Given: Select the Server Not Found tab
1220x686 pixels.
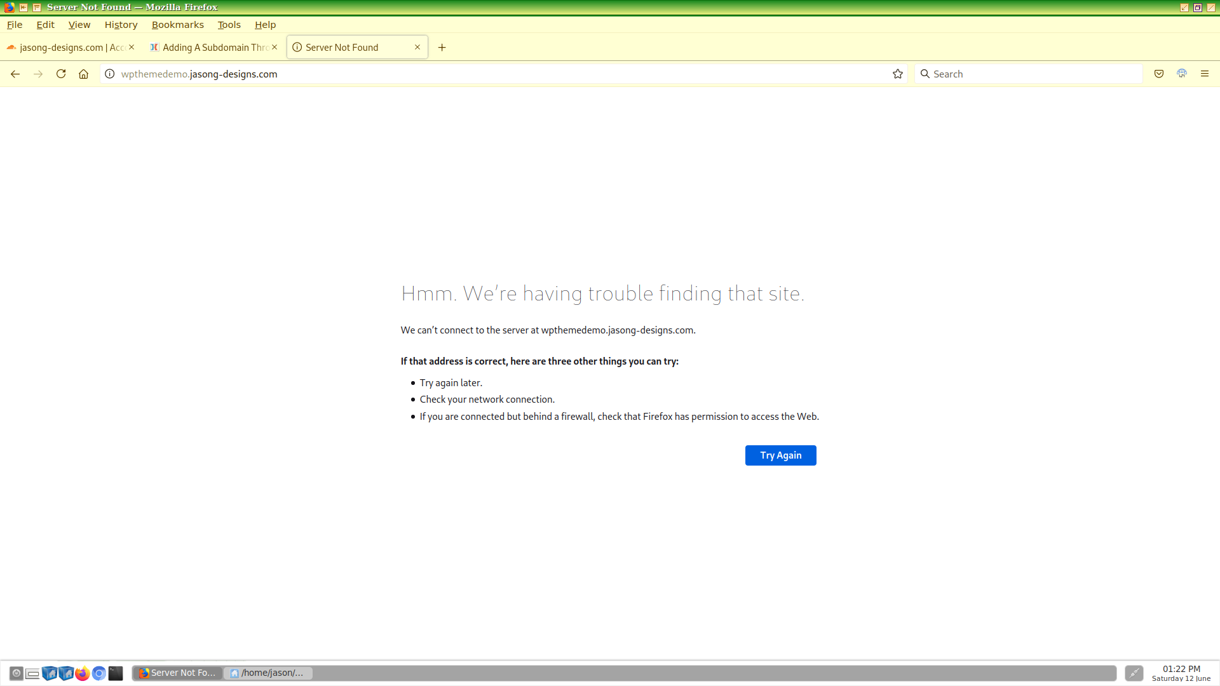Looking at the screenshot, I should [357, 48].
